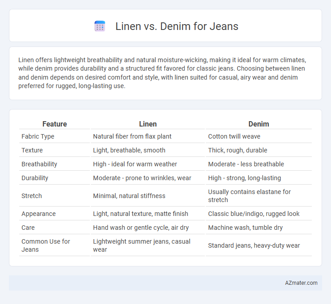Click 'Thick, rough, durable' cell
This screenshot has width=331, height=304.
[x=238, y=150]
